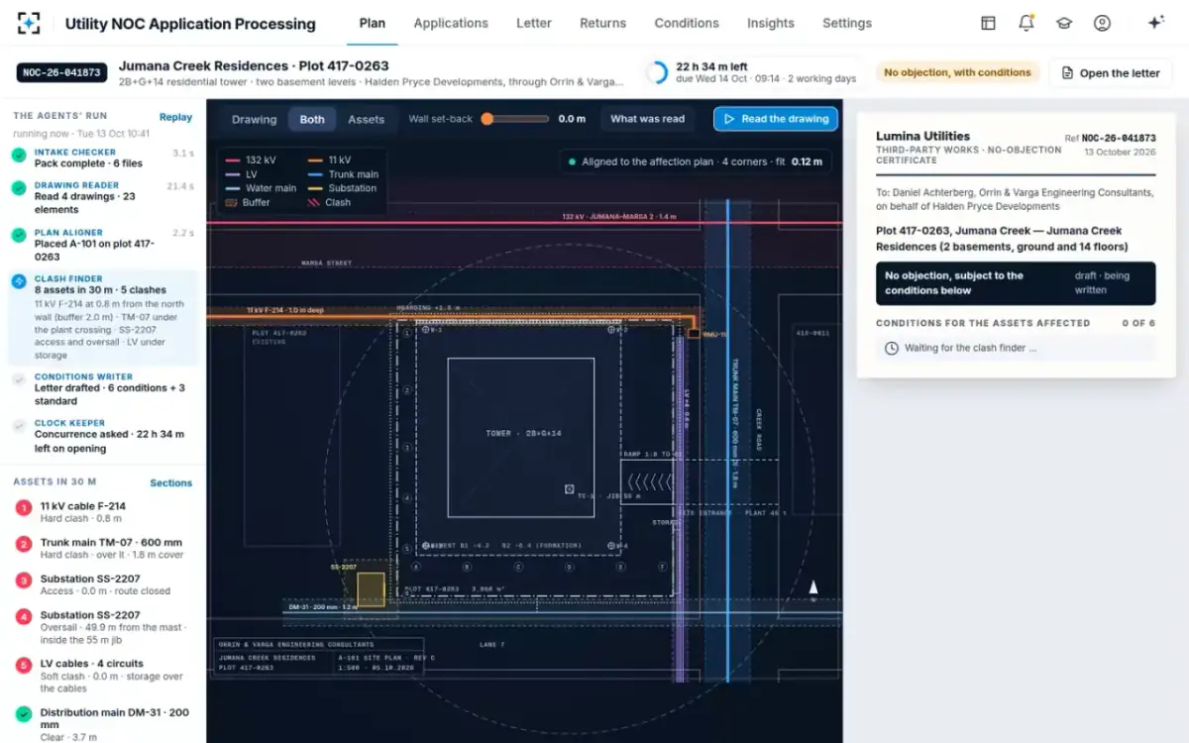Click the Conditions Writer pending check icon
This screenshot has width=1189, height=743.
tap(19, 379)
